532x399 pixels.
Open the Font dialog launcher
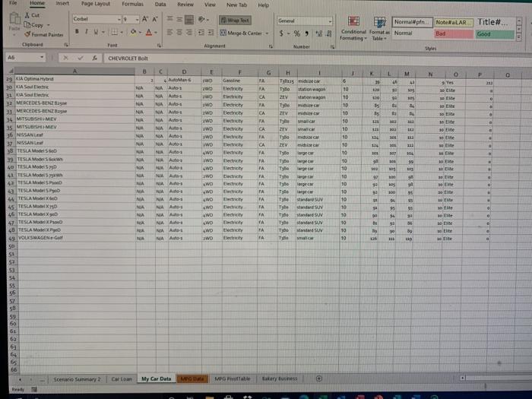(159, 46)
